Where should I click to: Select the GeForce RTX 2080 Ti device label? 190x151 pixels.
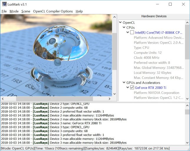click(x=151, y=88)
